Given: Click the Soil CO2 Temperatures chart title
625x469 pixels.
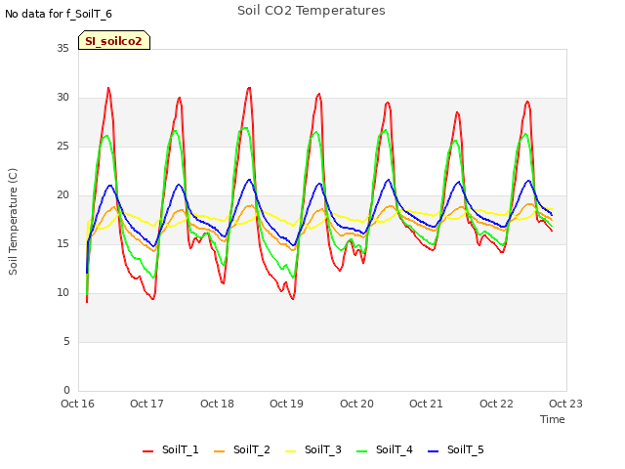Looking at the screenshot, I should click(312, 11).
